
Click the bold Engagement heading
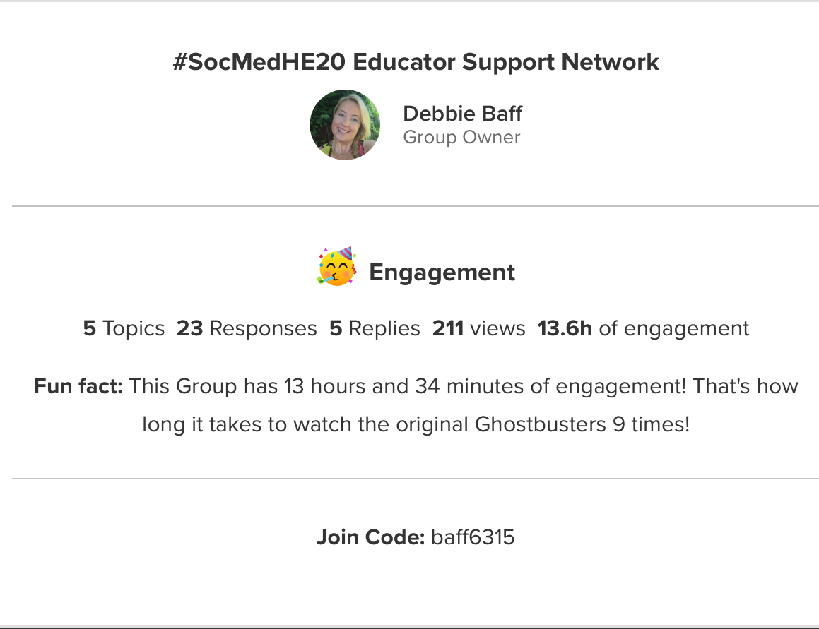click(442, 272)
